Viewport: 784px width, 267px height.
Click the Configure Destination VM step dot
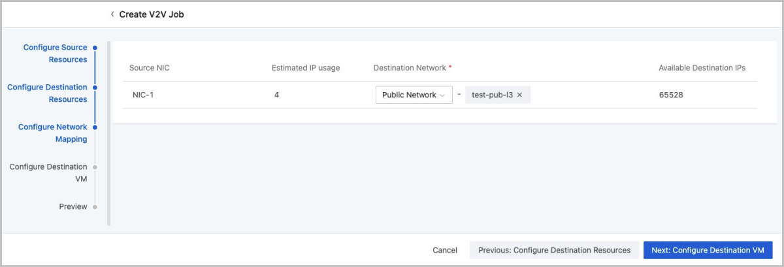point(95,167)
